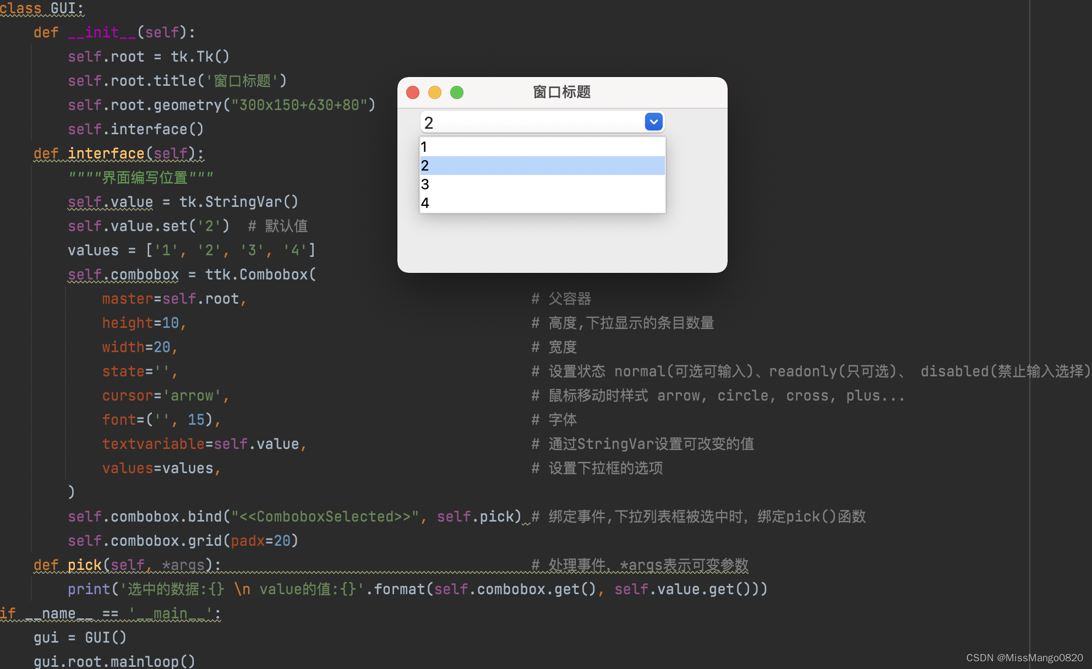Choose option 3 from the dropdown list

(542, 184)
